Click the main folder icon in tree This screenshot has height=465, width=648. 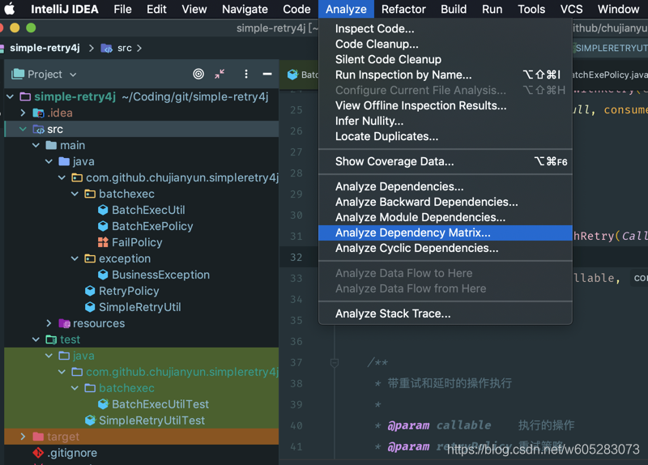pos(51,145)
